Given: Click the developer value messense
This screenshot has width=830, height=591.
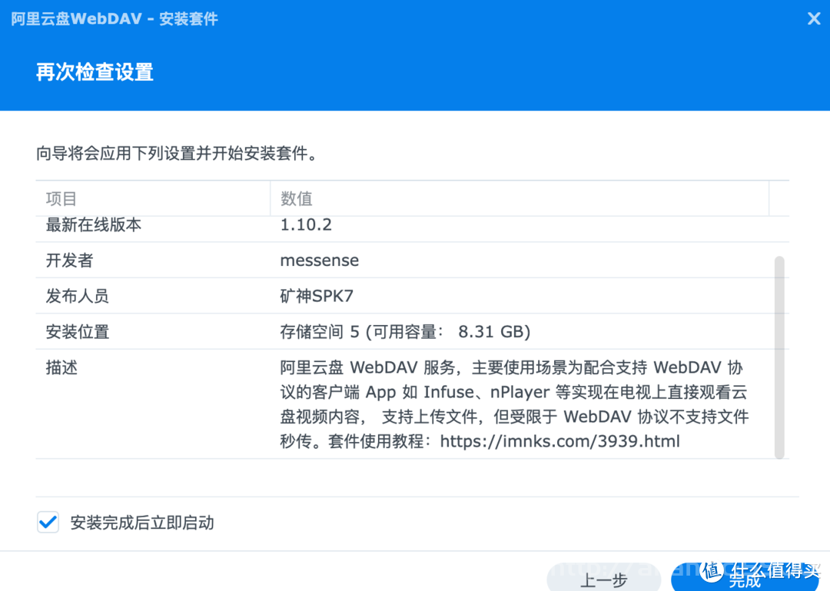Looking at the screenshot, I should 319,261.
